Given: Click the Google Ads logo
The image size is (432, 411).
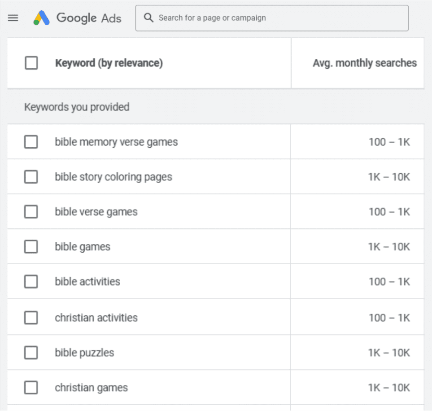Looking at the screenshot, I should tap(41, 18).
